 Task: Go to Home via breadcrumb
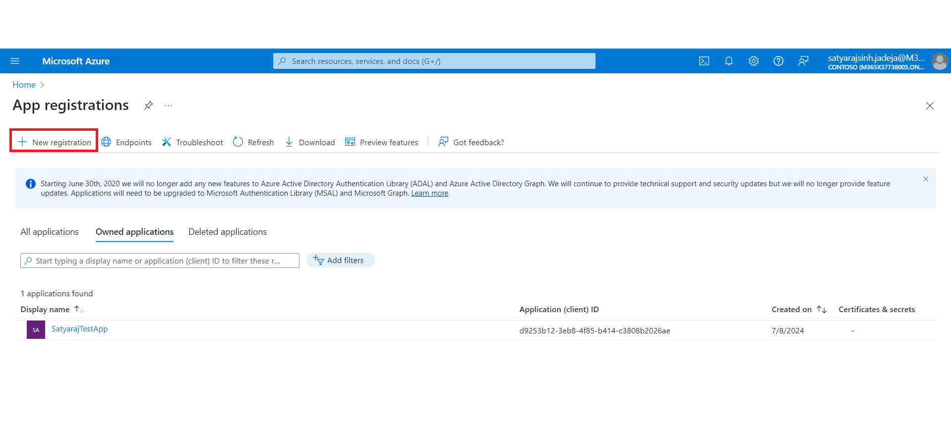tap(24, 85)
